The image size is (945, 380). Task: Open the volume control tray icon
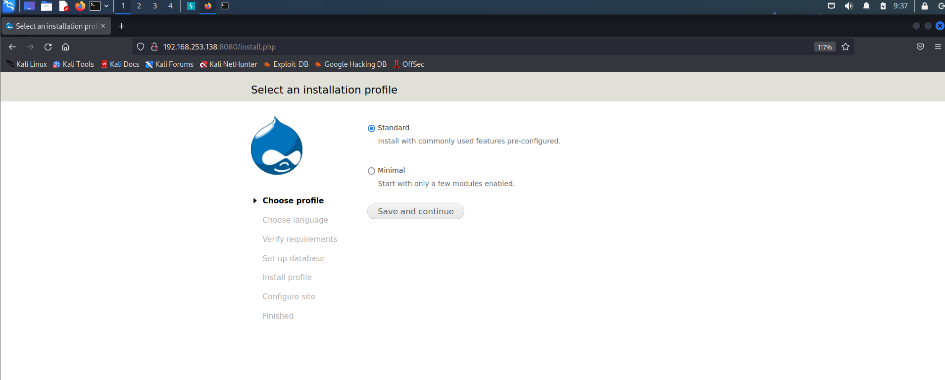[x=849, y=6]
